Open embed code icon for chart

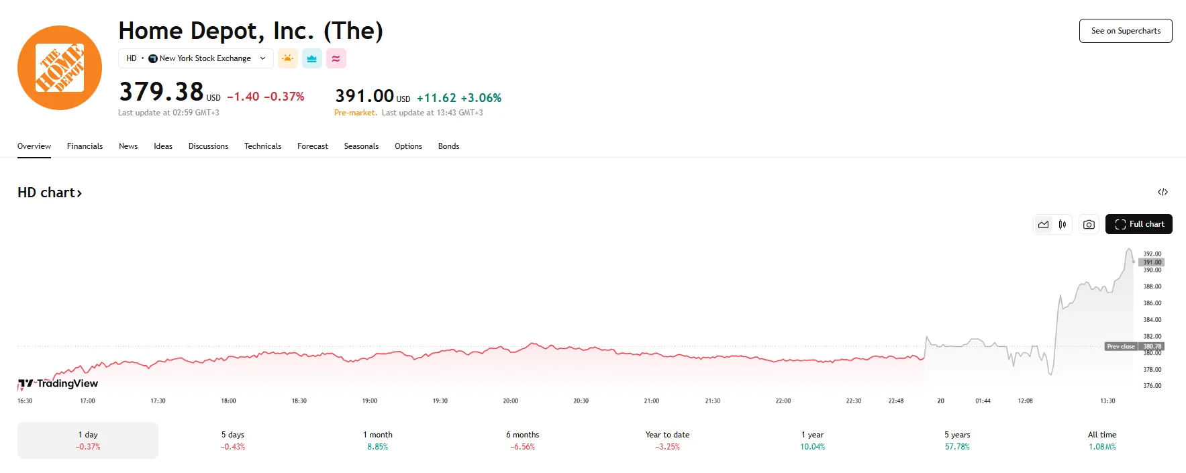click(x=1163, y=192)
